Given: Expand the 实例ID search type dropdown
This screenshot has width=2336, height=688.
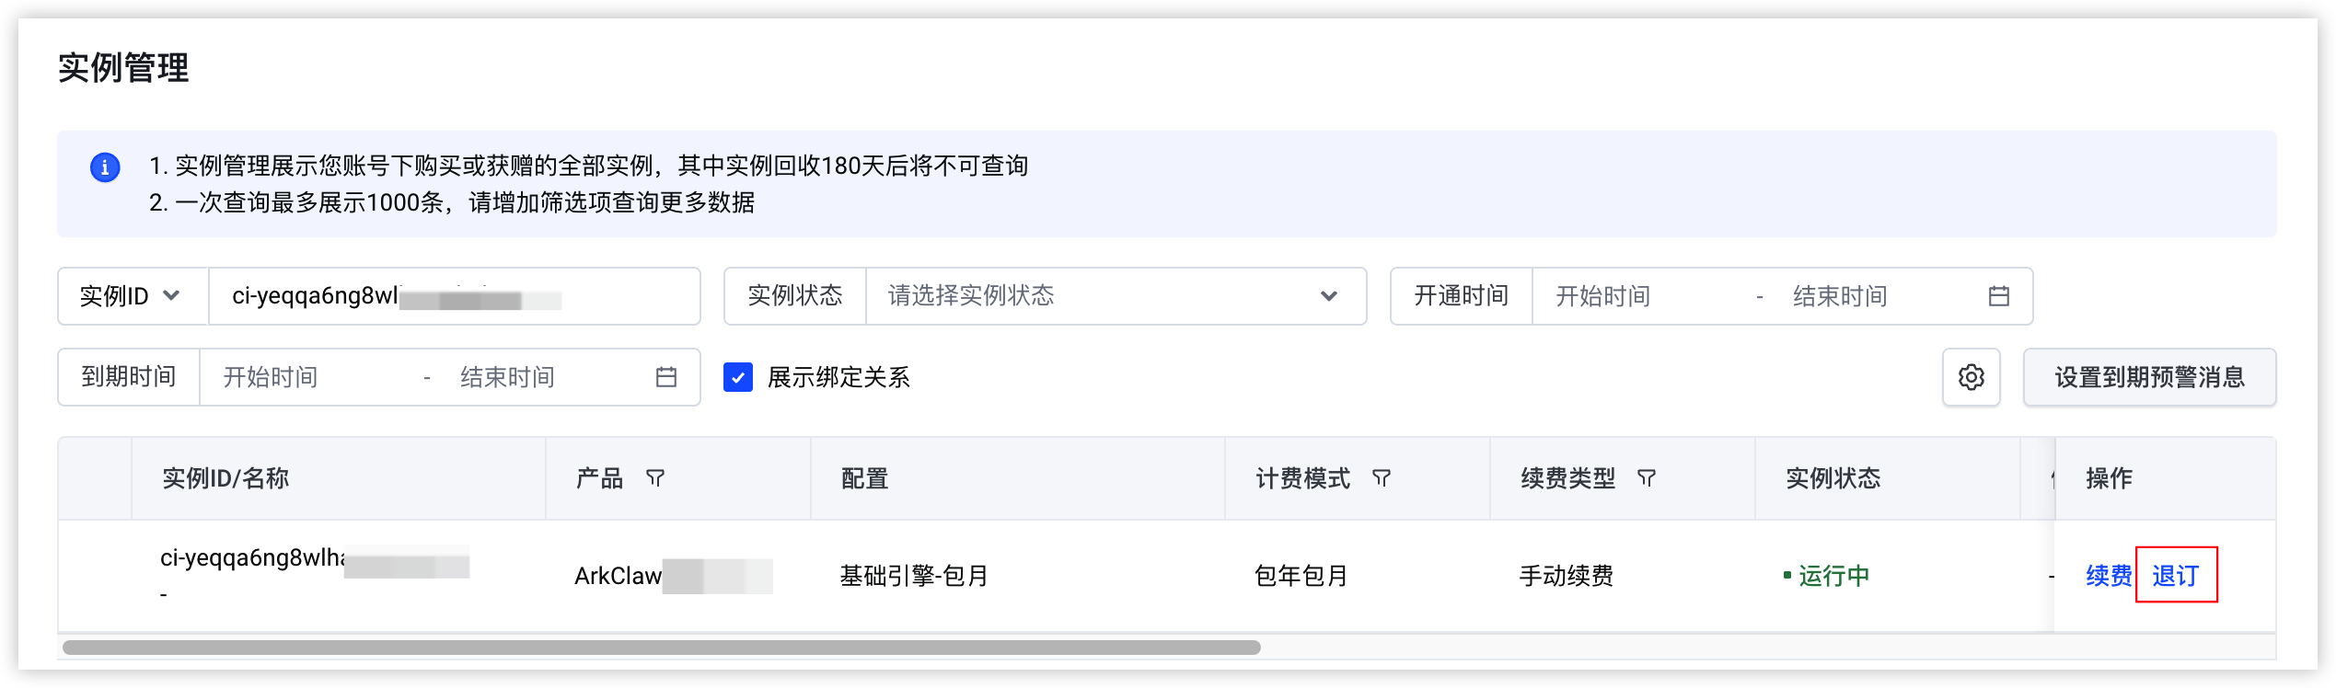Looking at the screenshot, I should click(x=133, y=296).
